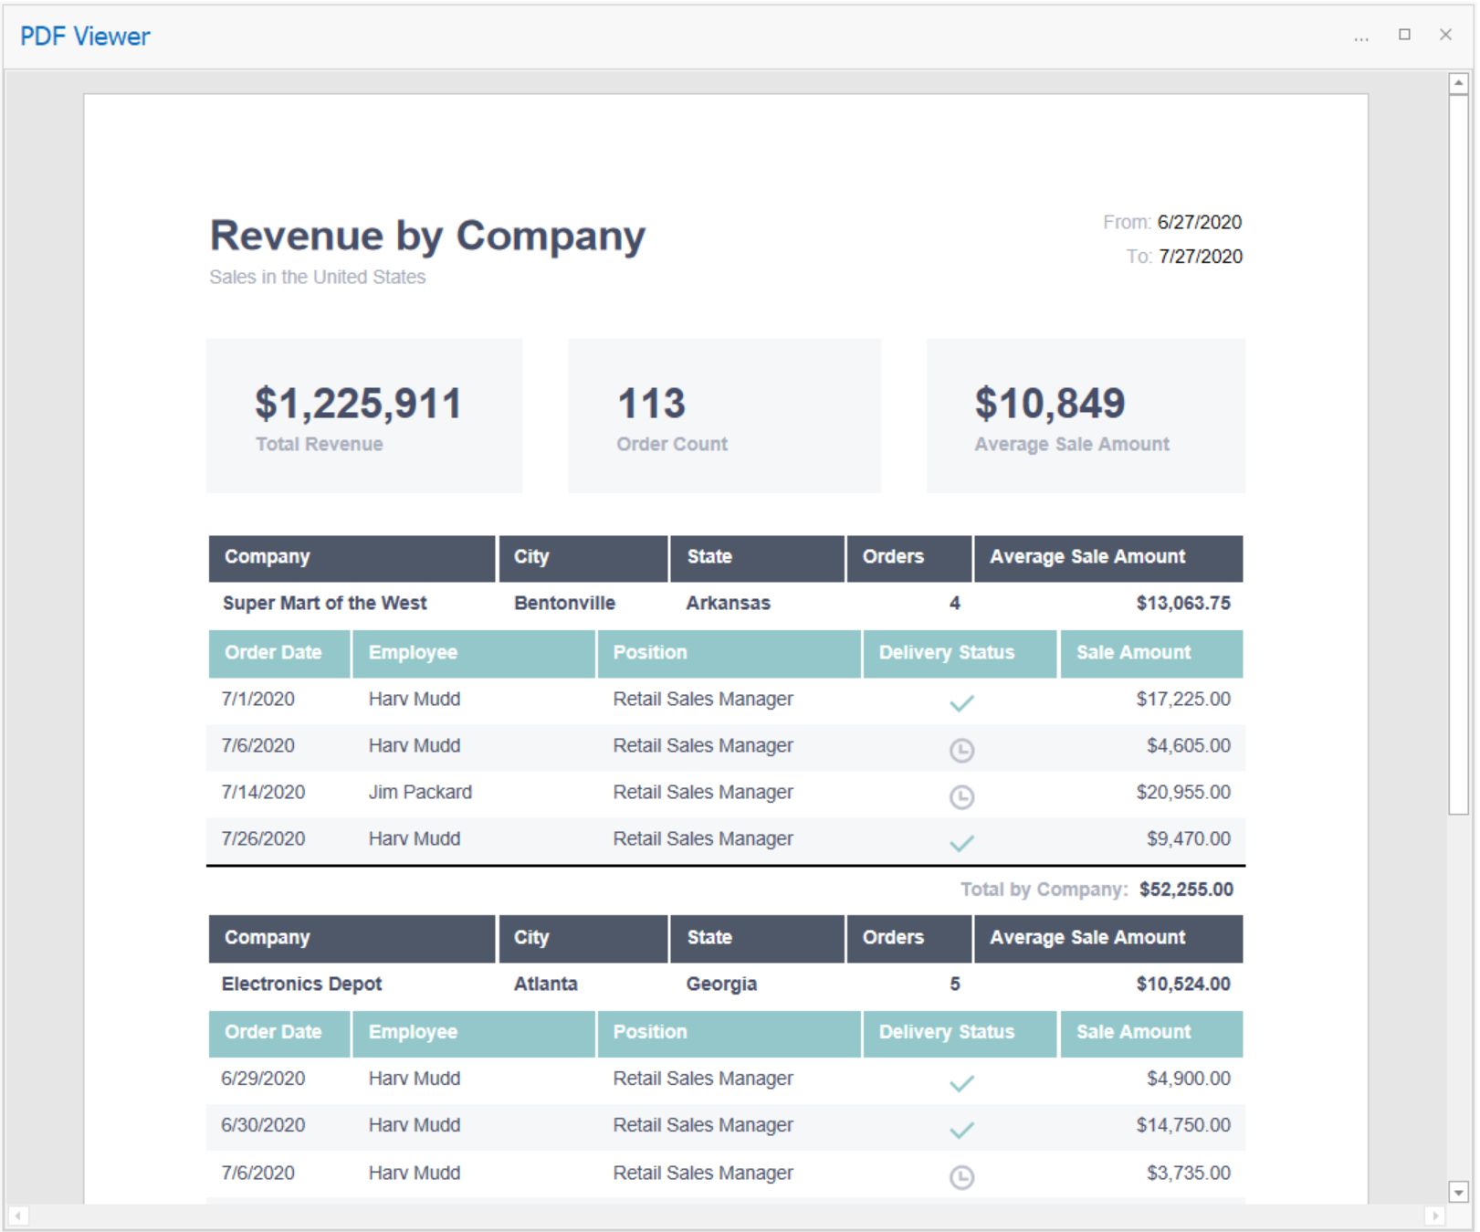Screen dimensions: 1480x1232
Task: Click the From date 6/27/2020
Action: tap(1199, 222)
